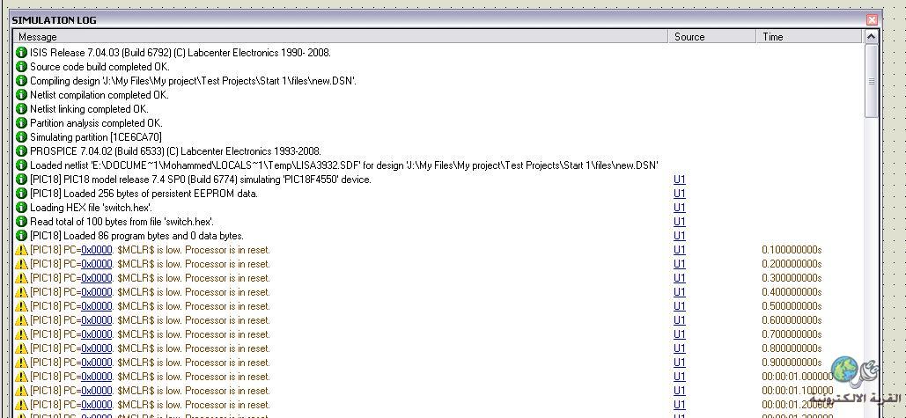The image size is (906, 418).
Task: Select info icon of 'Loaded netlist' row
Action: pos(21,165)
